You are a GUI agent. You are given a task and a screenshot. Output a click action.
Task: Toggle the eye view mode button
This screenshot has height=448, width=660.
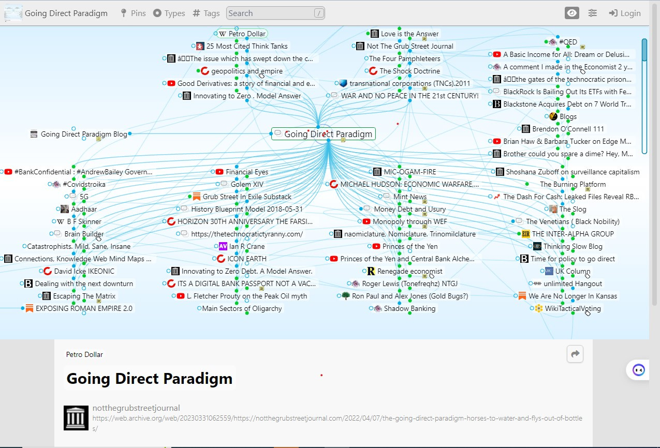pos(572,13)
